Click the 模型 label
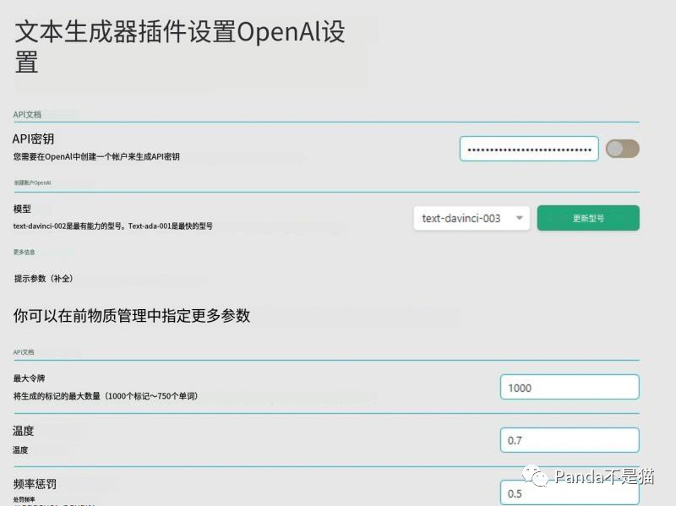Viewport: 676px width, 506px height. pos(22,209)
